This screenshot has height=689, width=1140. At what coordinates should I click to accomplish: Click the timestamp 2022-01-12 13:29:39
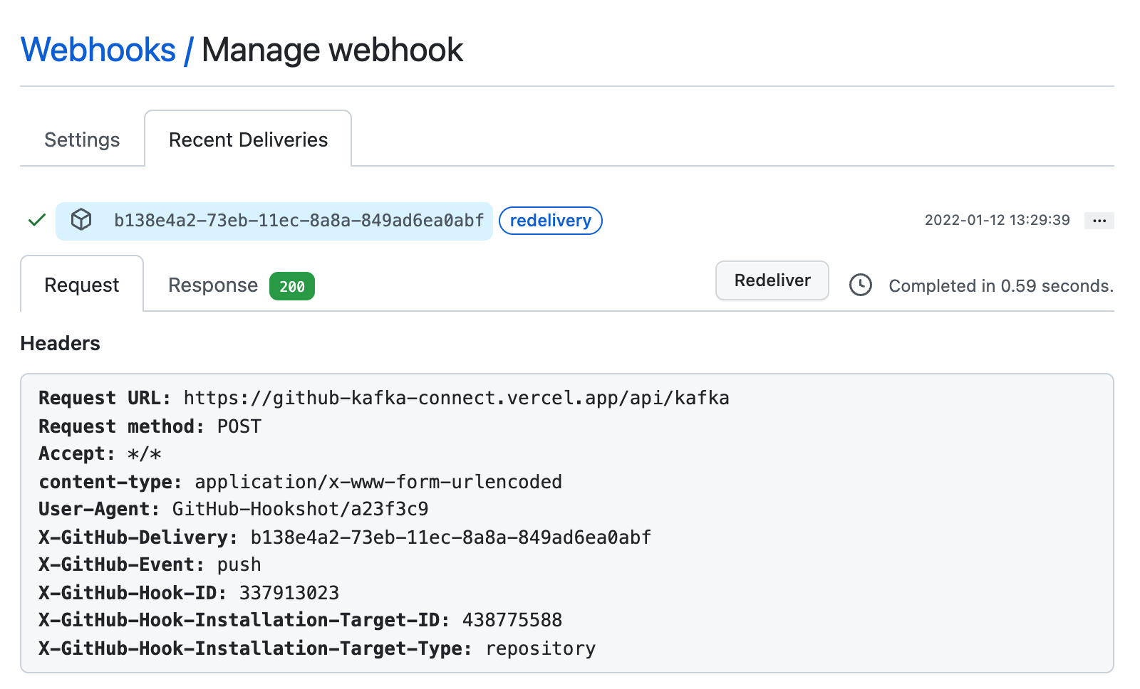click(x=997, y=220)
